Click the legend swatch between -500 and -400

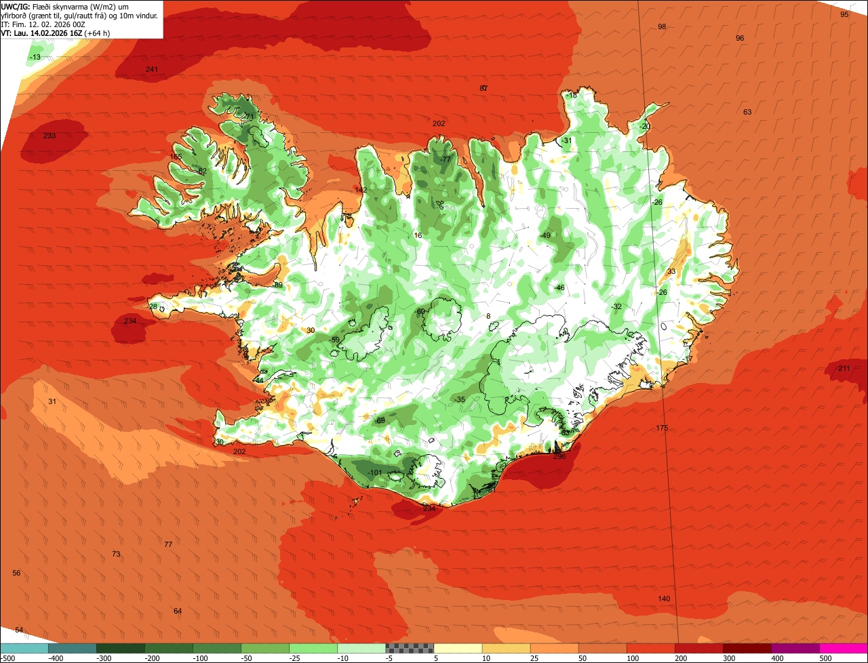click(x=24, y=648)
